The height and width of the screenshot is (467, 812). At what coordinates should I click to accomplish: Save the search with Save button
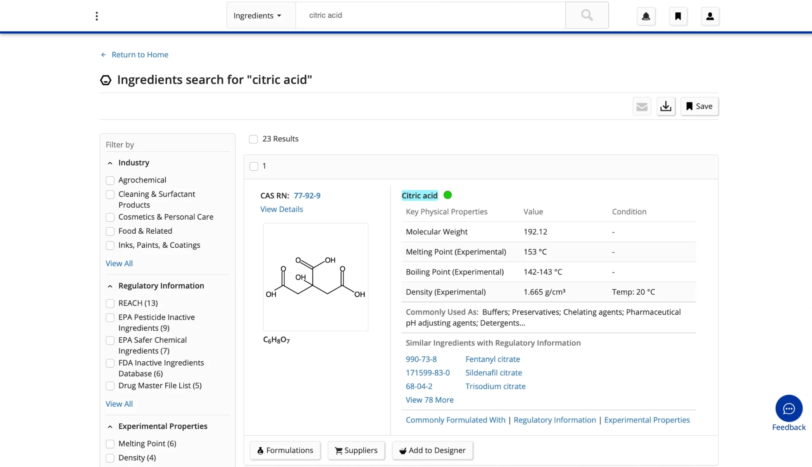click(699, 107)
